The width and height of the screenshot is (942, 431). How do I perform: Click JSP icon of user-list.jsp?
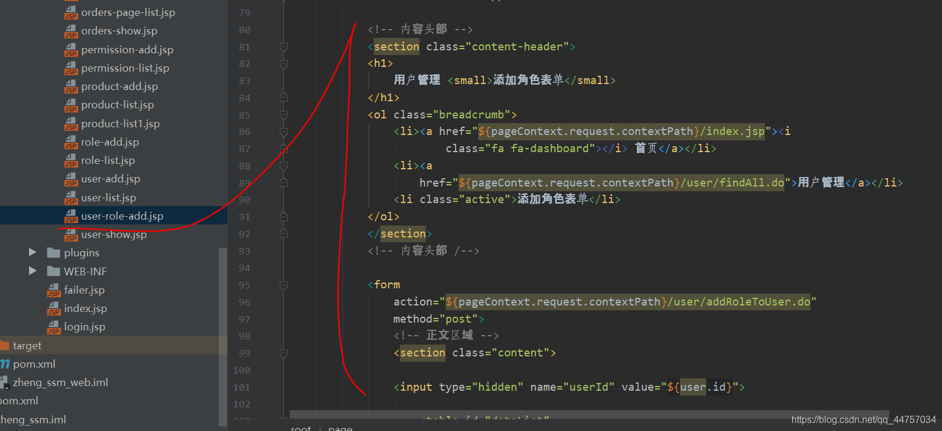tap(71, 198)
